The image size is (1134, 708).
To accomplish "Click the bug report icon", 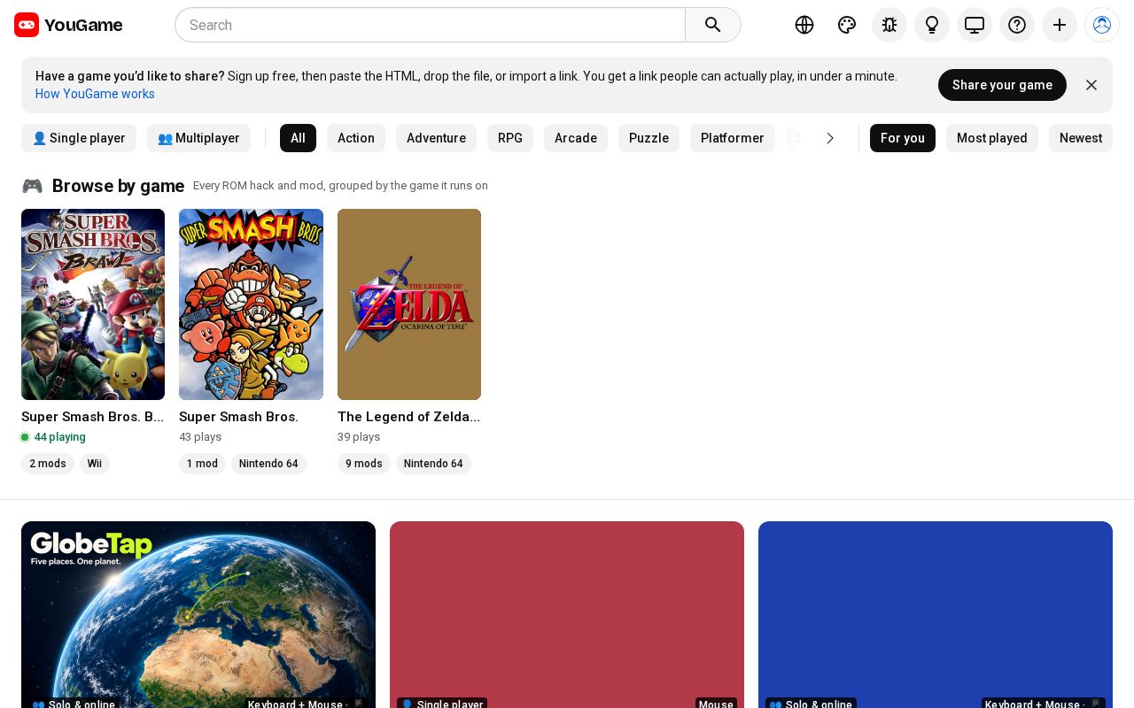I will 889,25.
